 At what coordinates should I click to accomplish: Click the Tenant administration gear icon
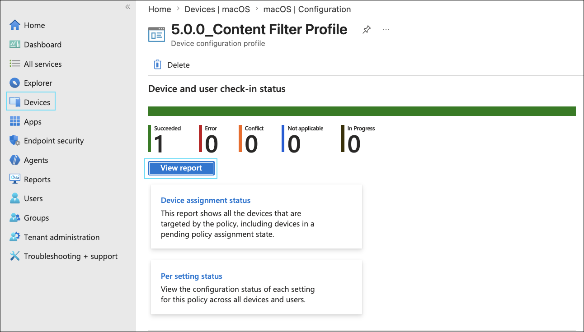point(15,237)
